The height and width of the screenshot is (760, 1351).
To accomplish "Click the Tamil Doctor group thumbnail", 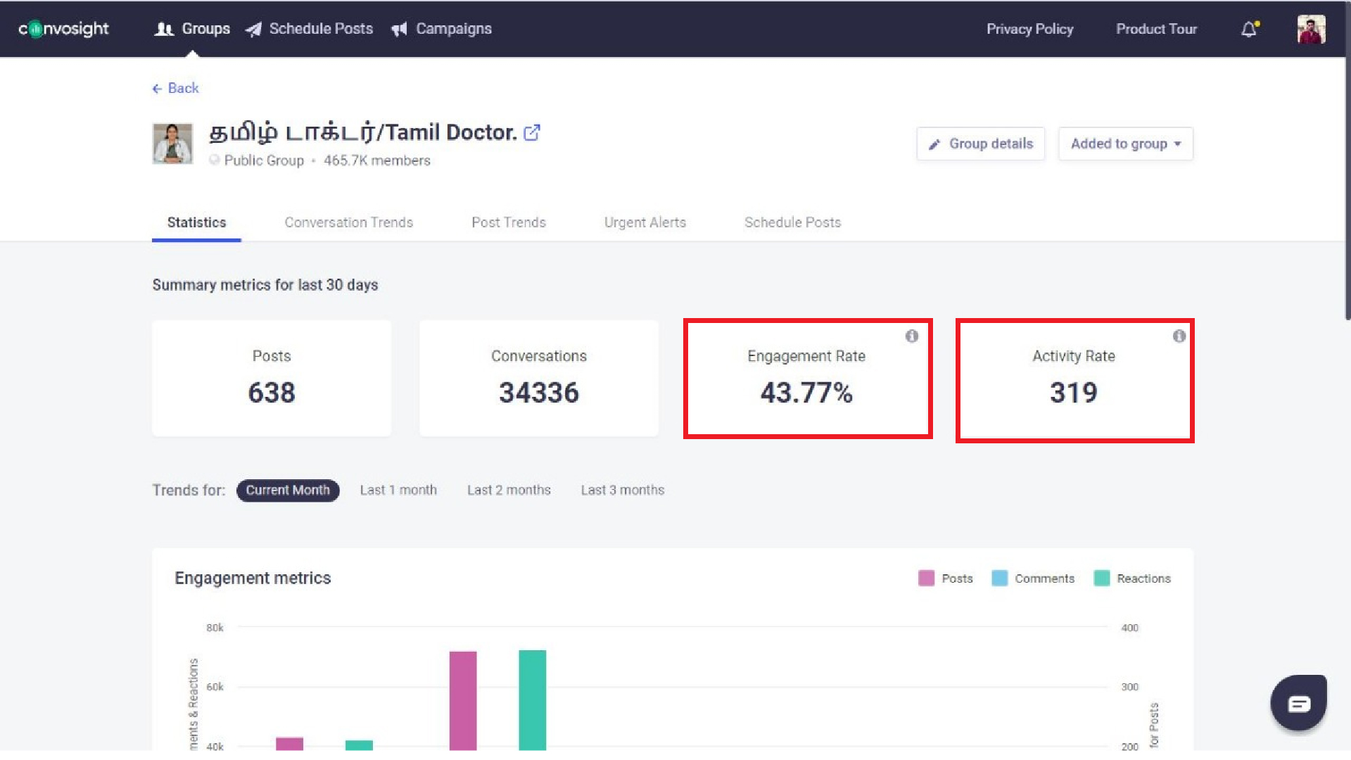I will tap(172, 144).
